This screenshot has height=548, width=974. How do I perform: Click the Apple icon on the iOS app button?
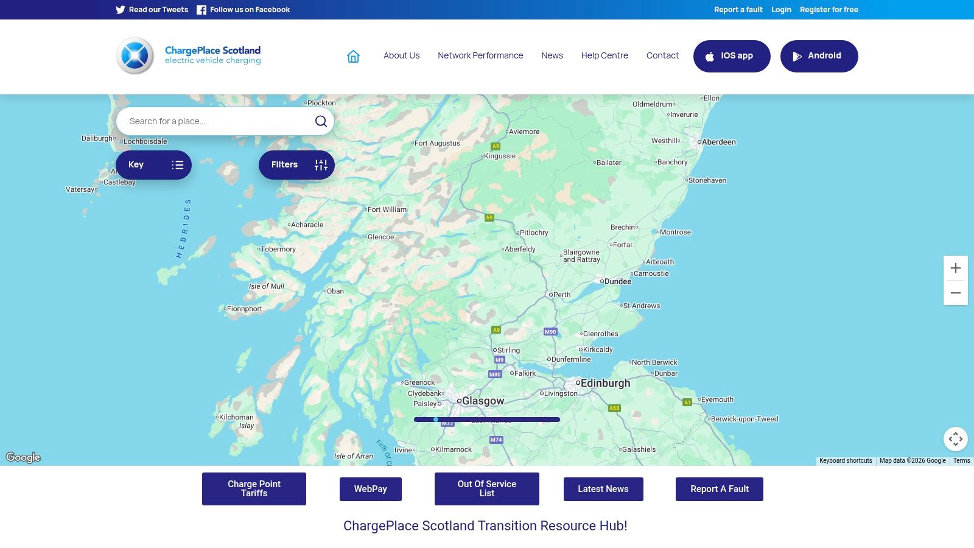709,56
